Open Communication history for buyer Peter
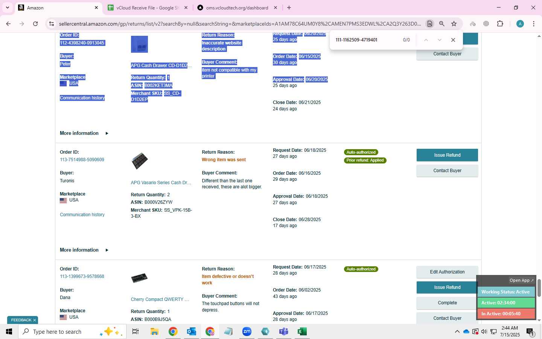Image resolution: width=542 pixels, height=339 pixels. (x=82, y=98)
